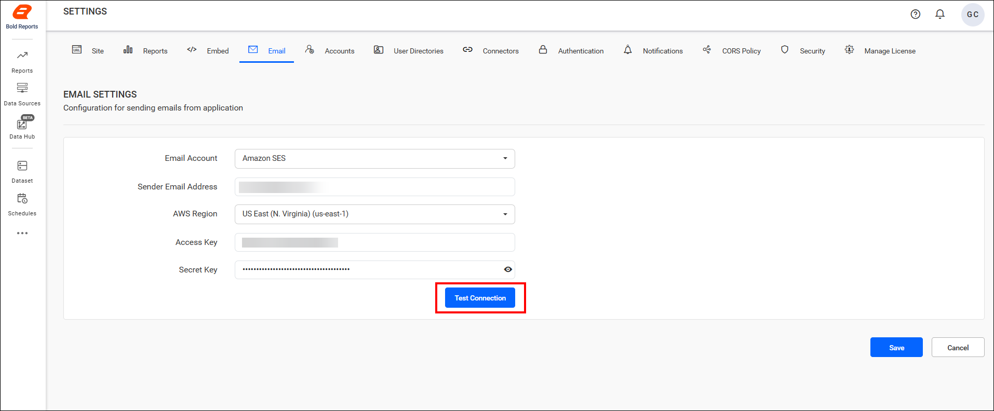
Task: Click the Security shield icon
Action: pos(785,50)
